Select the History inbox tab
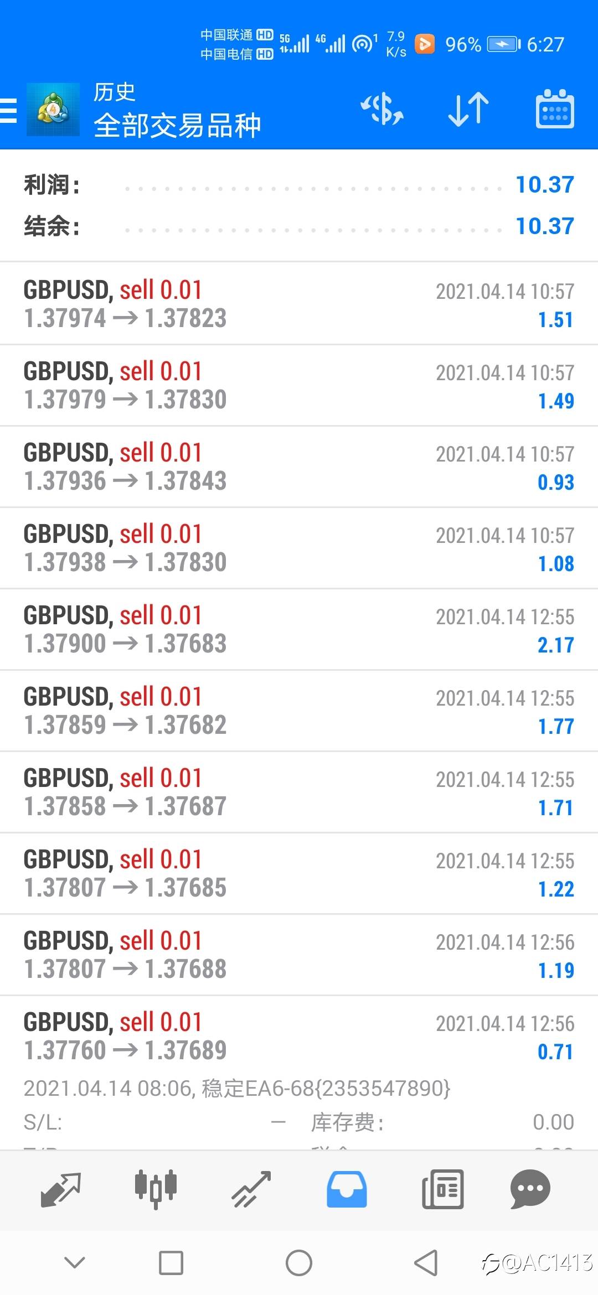The image size is (598, 1295). tap(347, 1189)
